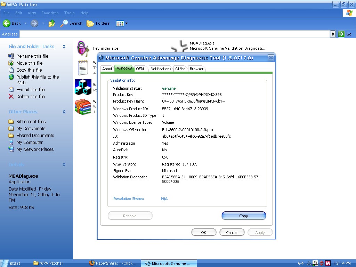Click the red M antivirus tray icon
The width and height of the screenshot is (356, 267).
[x=328, y=263]
